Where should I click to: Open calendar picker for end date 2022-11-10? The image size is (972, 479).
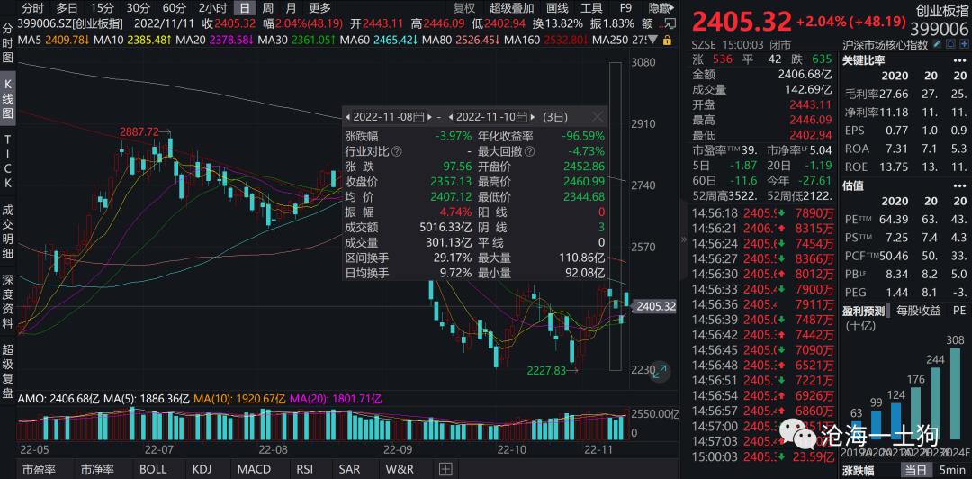[523, 117]
